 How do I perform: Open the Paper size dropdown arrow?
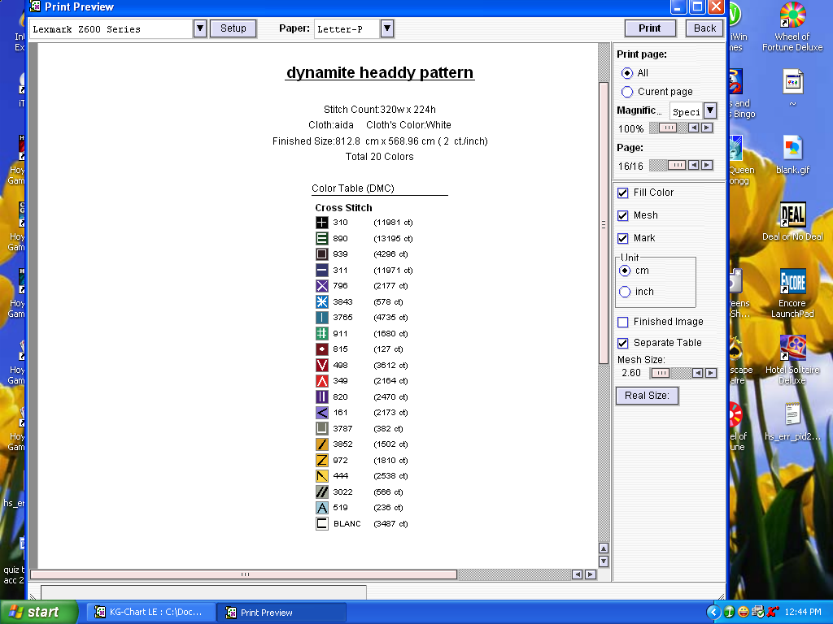tap(387, 28)
